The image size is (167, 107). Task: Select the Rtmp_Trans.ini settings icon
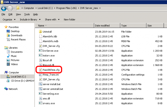[x=40, y=75]
